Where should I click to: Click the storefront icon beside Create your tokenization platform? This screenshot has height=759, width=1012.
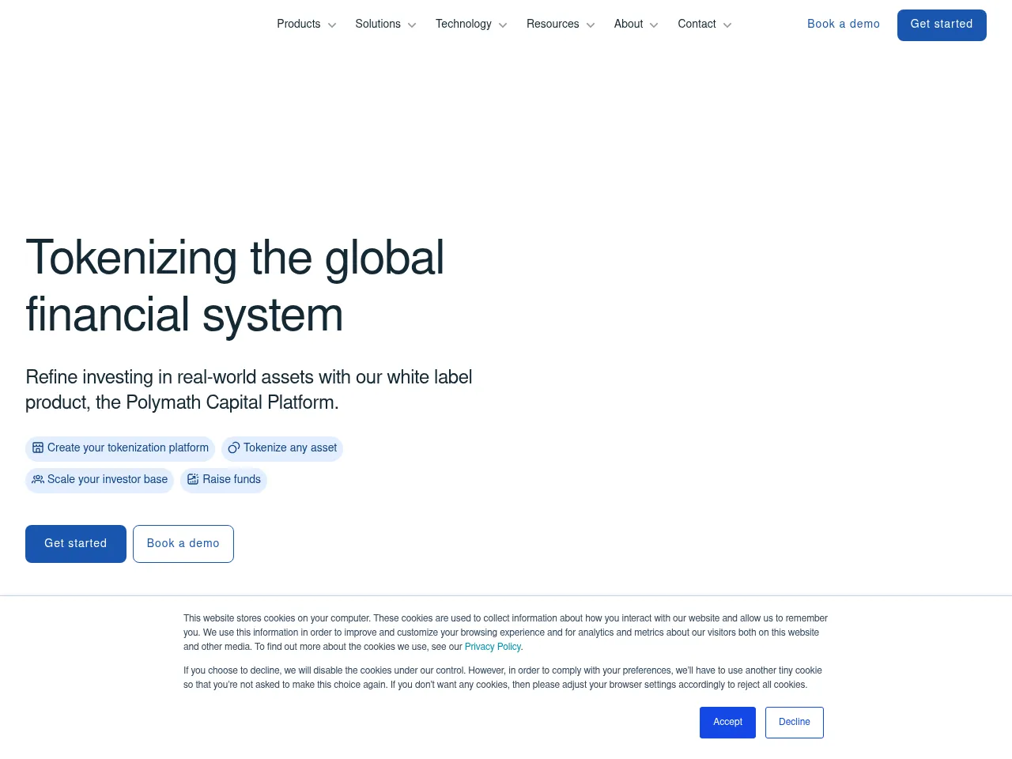(38, 447)
